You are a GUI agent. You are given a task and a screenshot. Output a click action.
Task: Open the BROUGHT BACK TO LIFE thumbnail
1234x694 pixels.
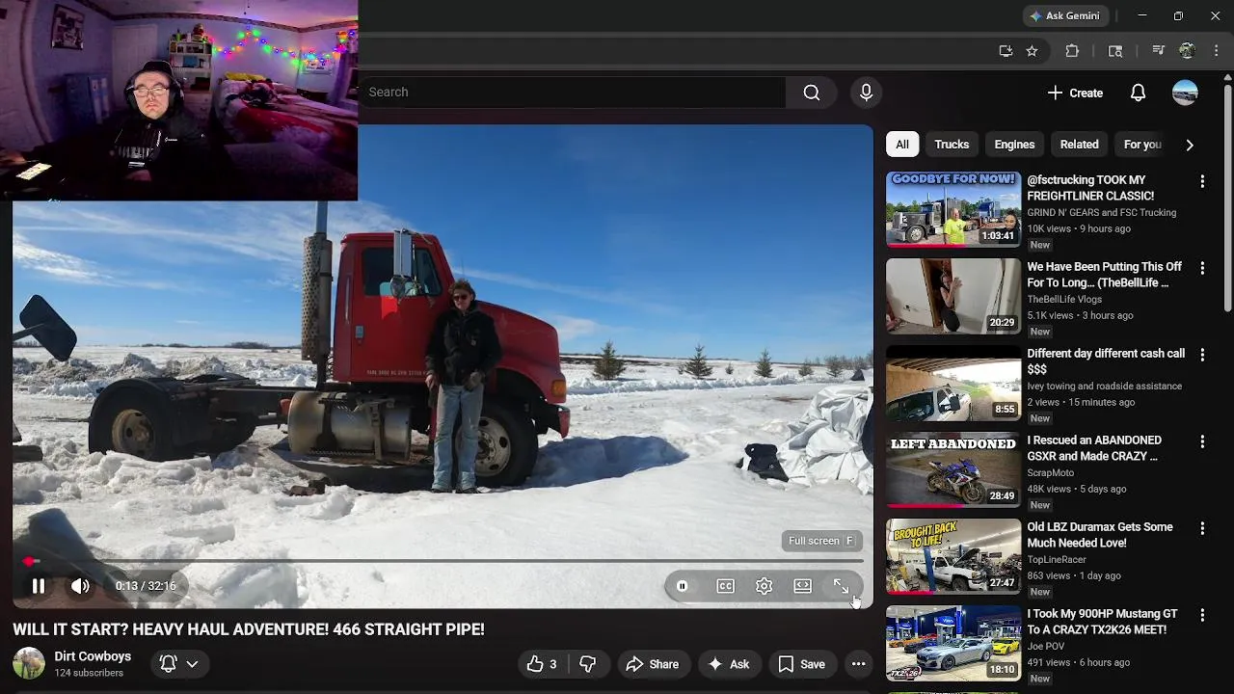953,556
